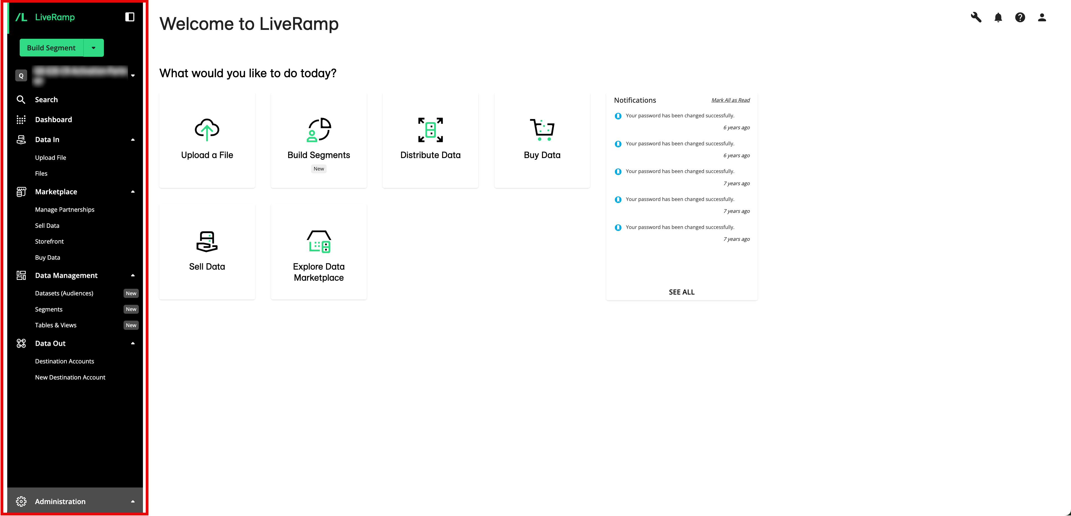
Task: Click the last notification's blue info icon
Action: [x=618, y=227]
